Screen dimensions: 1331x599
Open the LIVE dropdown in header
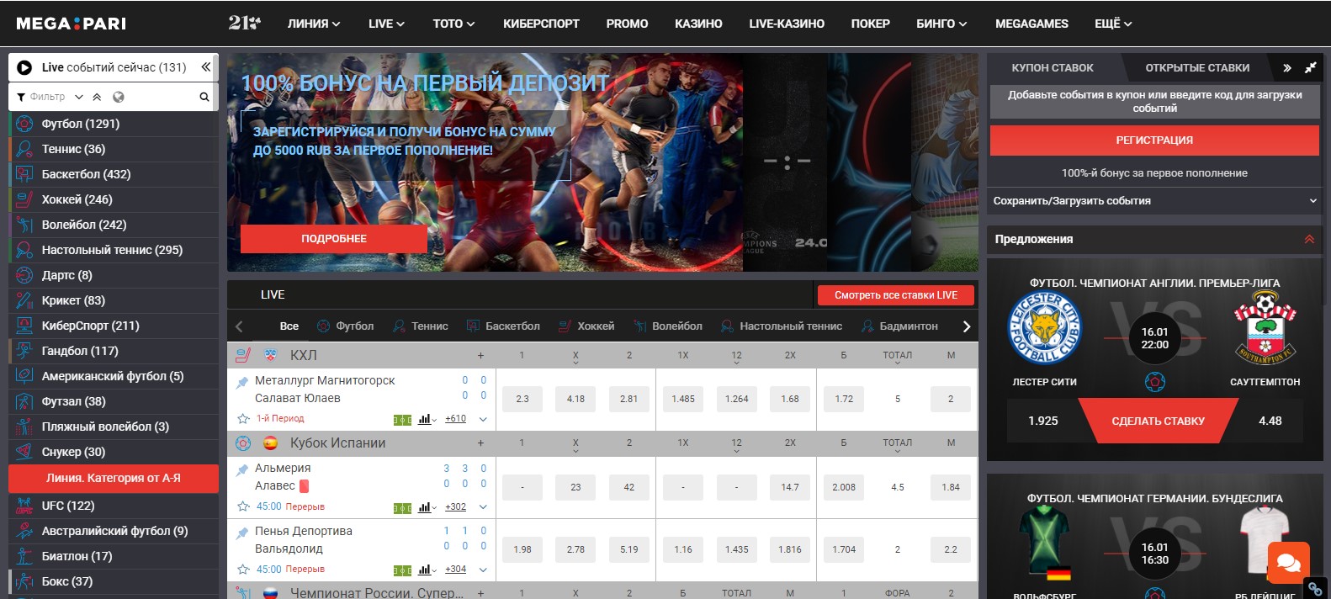click(386, 24)
